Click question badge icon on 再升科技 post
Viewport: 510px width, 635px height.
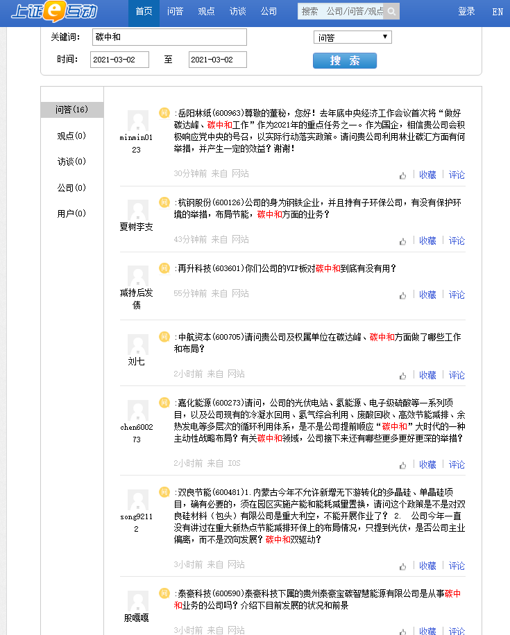[164, 268]
